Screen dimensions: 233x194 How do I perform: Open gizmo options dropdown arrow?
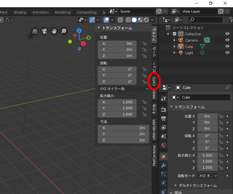(98, 20)
